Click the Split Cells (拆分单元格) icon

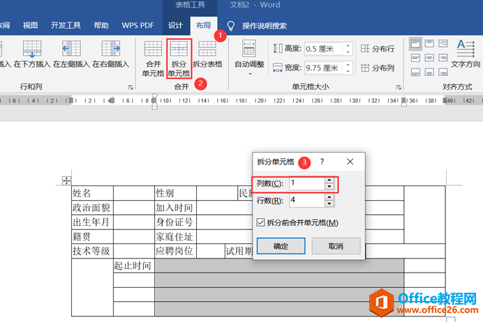click(179, 59)
